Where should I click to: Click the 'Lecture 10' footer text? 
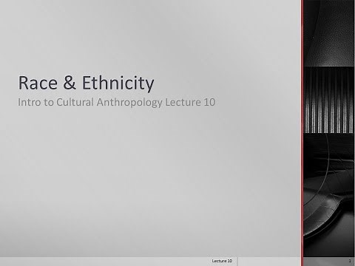(x=222, y=261)
